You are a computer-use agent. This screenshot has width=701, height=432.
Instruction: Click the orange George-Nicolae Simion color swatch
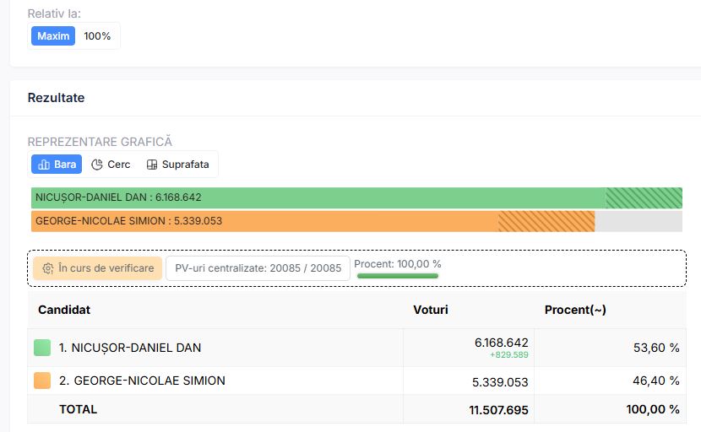coord(42,381)
